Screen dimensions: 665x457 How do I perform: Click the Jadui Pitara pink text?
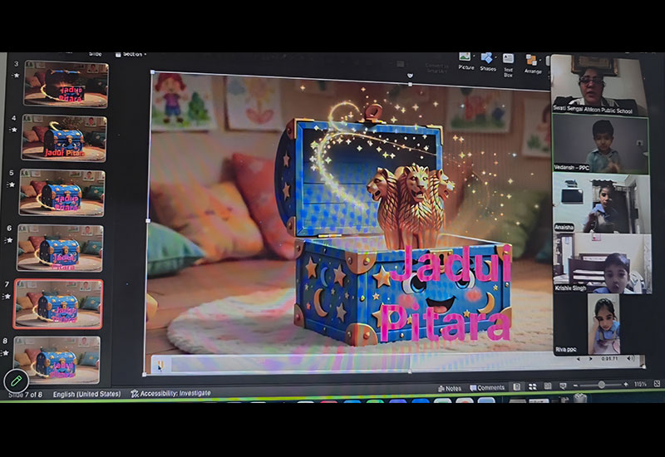click(x=447, y=295)
